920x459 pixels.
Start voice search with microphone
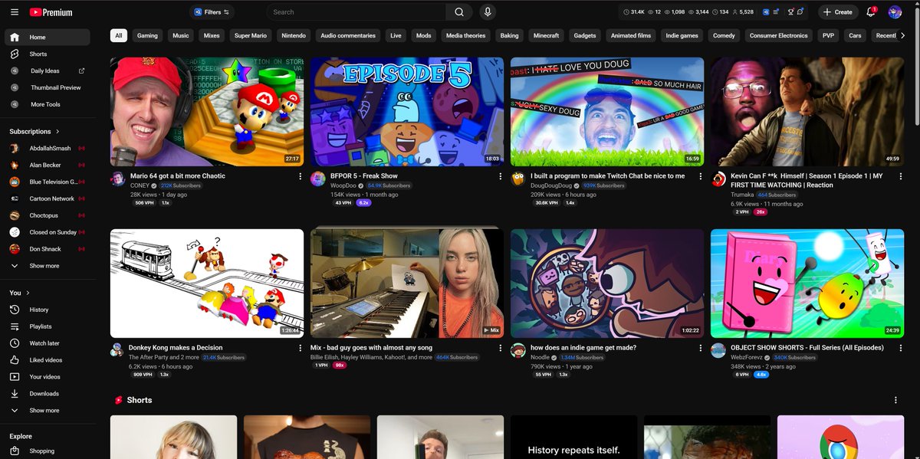click(x=487, y=12)
